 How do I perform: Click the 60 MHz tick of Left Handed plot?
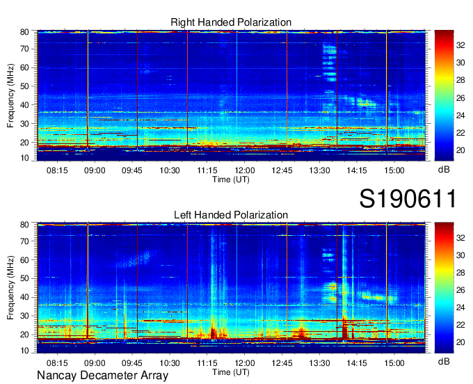point(25,260)
